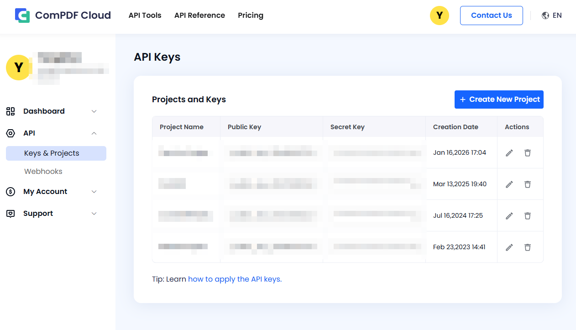Open the API Tools menu
Image resolution: width=576 pixels, height=330 pixels.
(x=145, y=15)
